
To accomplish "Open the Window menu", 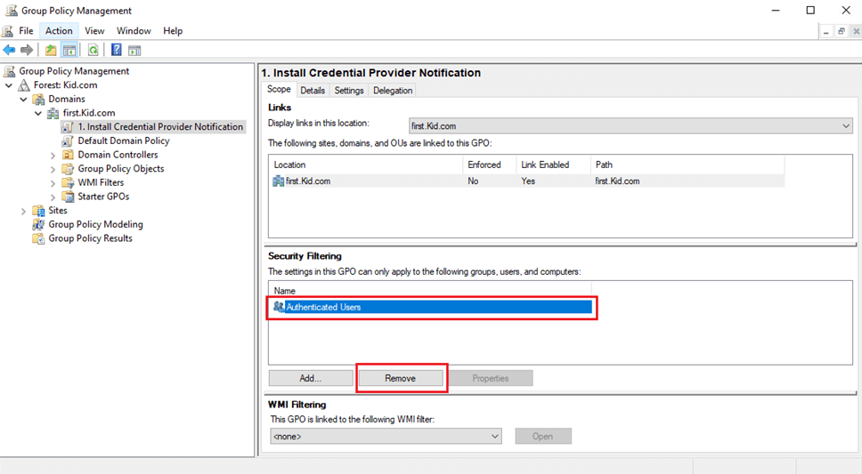I will pos(134,31).
